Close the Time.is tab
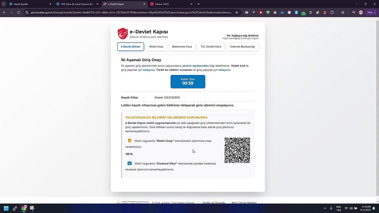 tap(192, 4)
